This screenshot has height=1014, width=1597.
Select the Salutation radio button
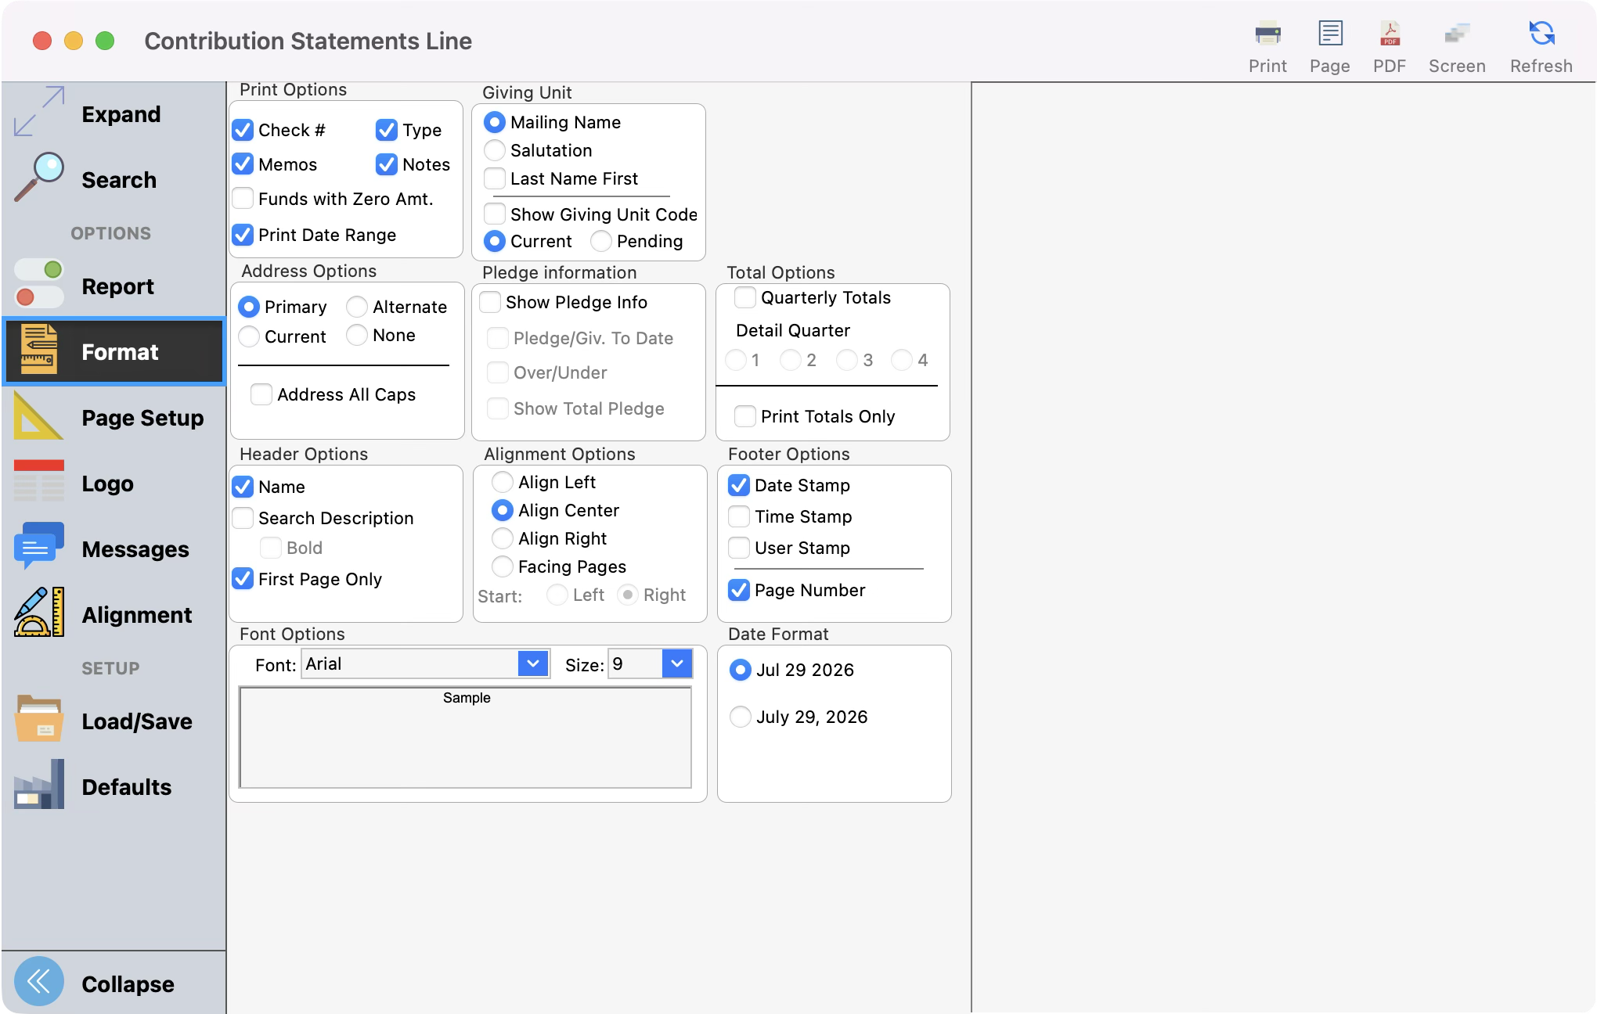click(495, 150)
